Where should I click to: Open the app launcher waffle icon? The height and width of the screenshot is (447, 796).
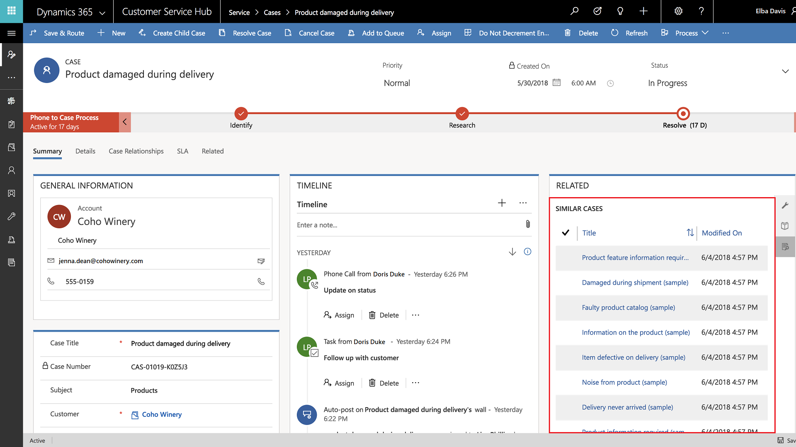(11, 11)
